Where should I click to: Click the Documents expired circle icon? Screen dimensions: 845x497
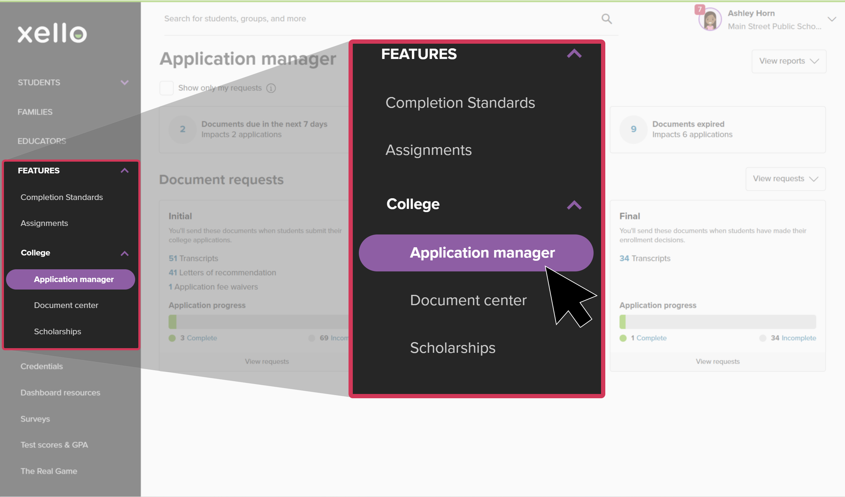(x=633, y=129)
